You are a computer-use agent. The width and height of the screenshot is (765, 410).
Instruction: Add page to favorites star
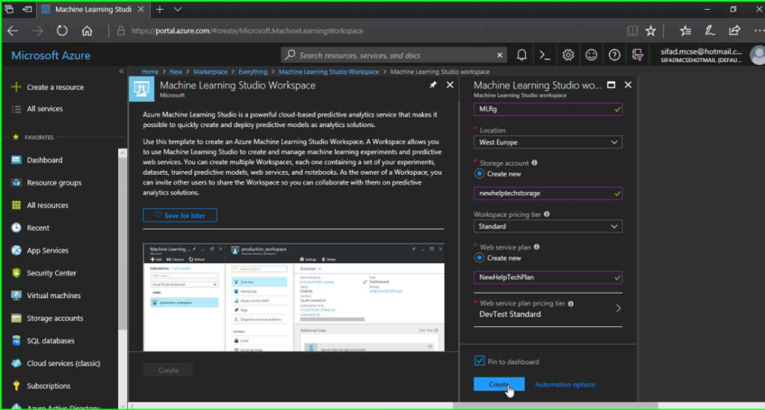click(651, 31)
